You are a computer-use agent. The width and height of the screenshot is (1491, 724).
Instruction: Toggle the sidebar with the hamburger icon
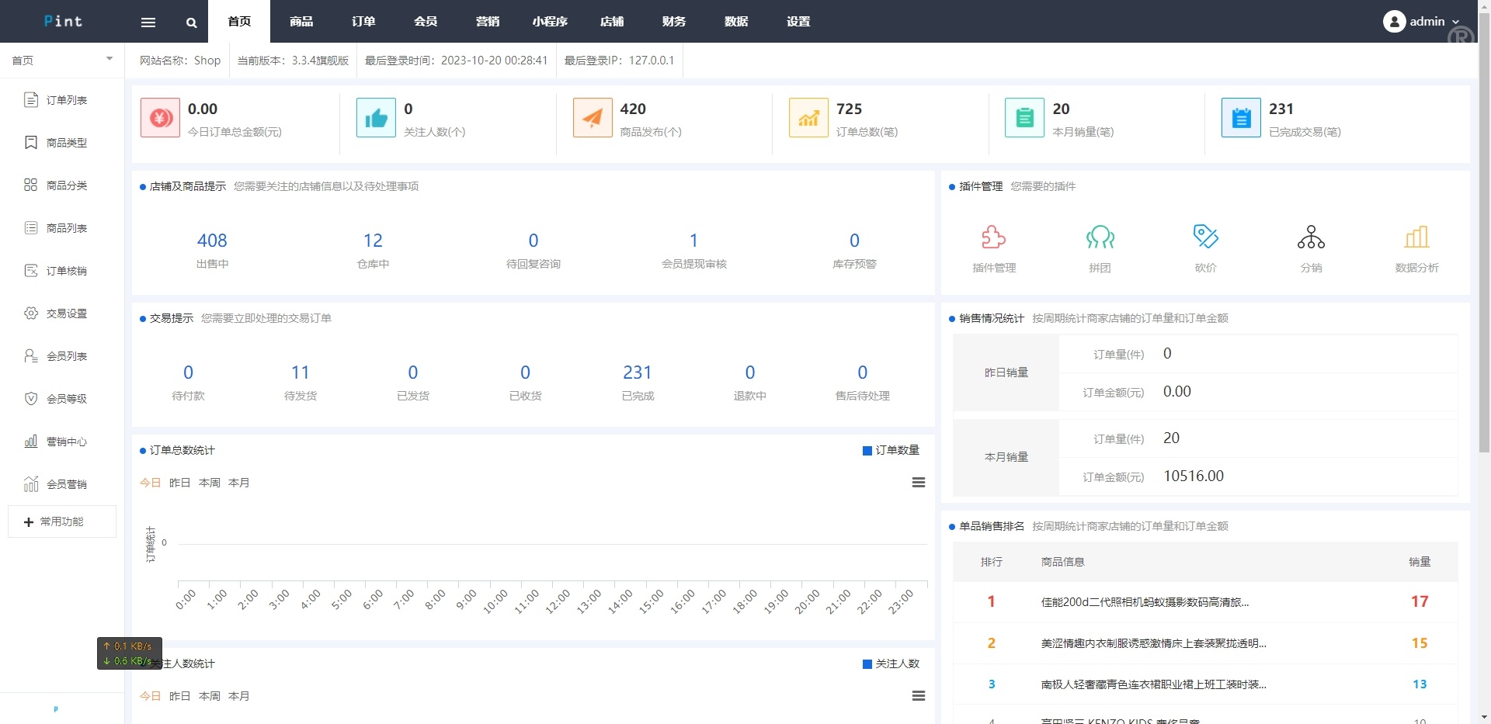click(x=148, y=21)
